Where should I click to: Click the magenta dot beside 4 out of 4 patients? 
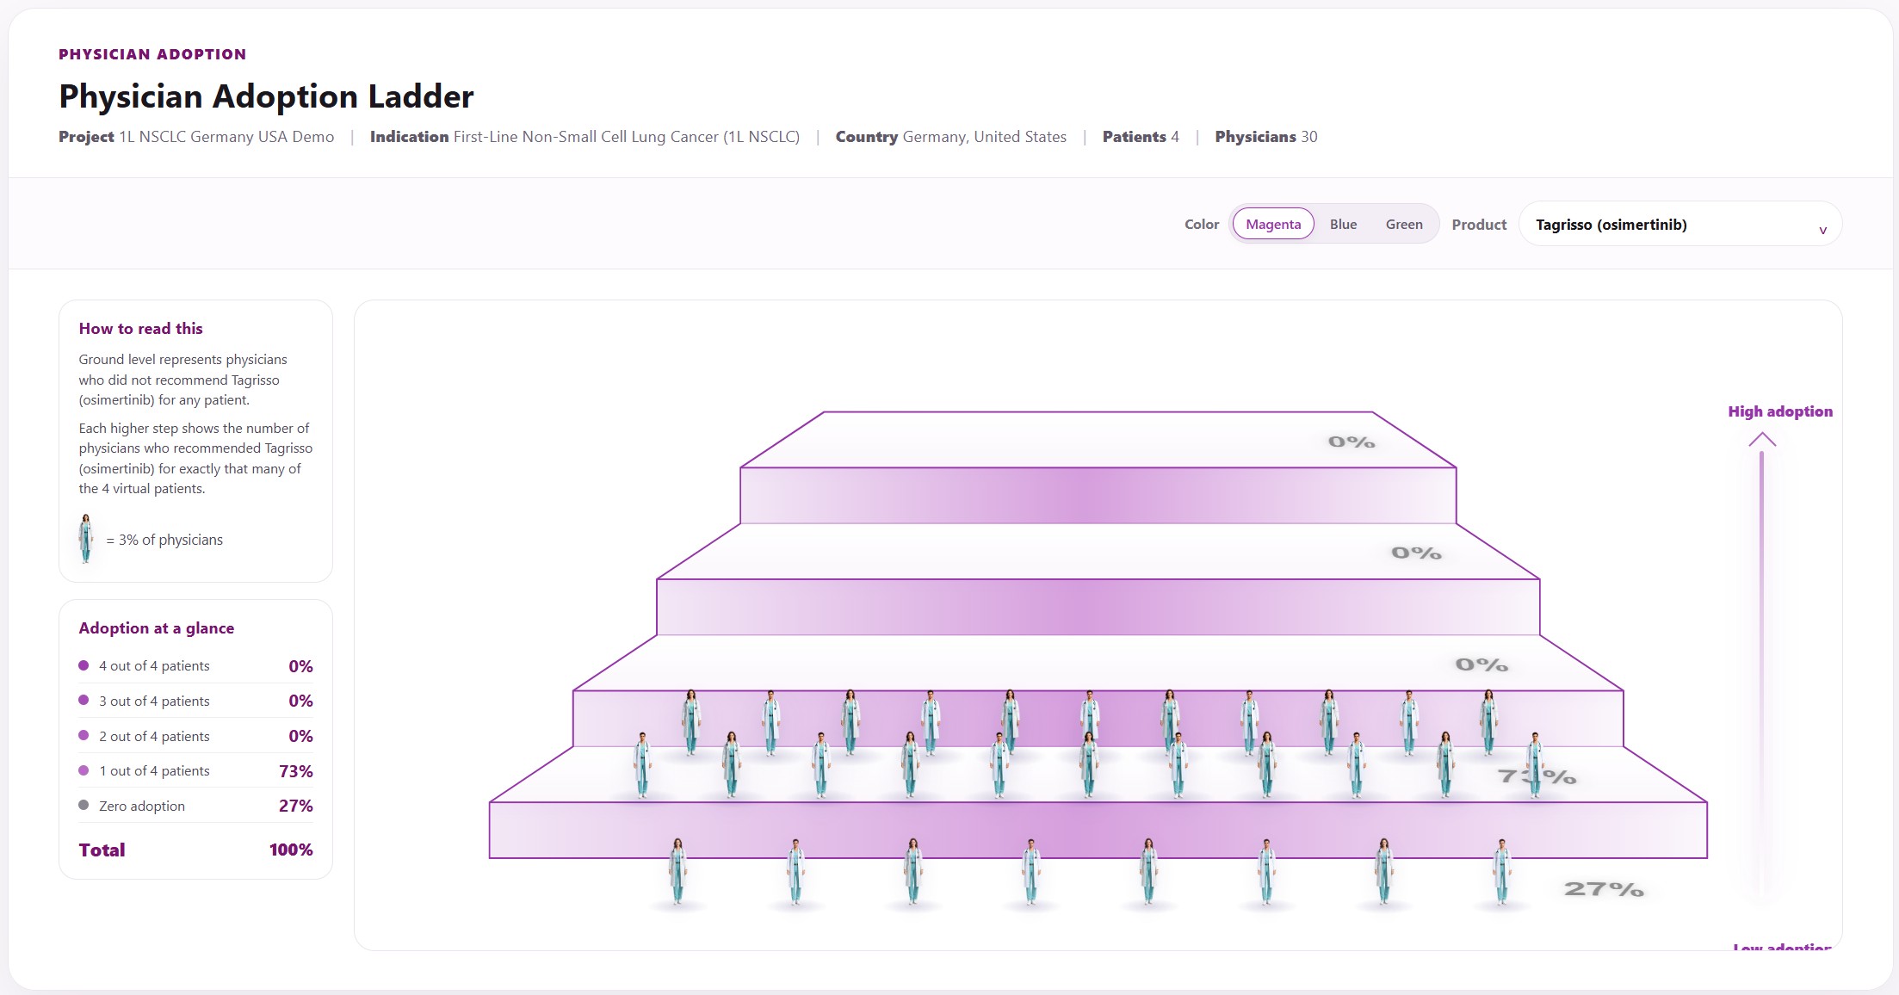coord(84,665)
